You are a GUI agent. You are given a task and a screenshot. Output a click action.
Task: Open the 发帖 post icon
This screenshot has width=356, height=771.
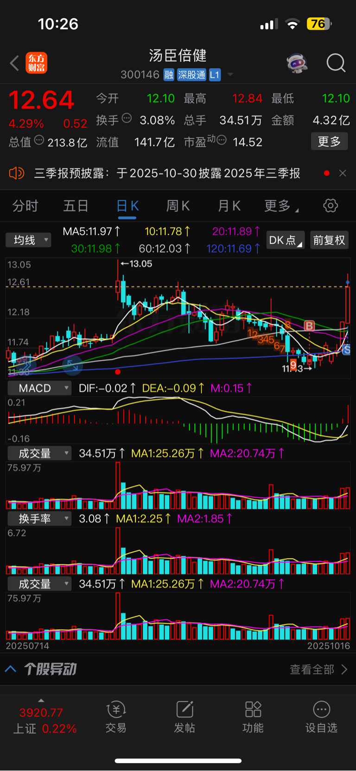point(184,717)
